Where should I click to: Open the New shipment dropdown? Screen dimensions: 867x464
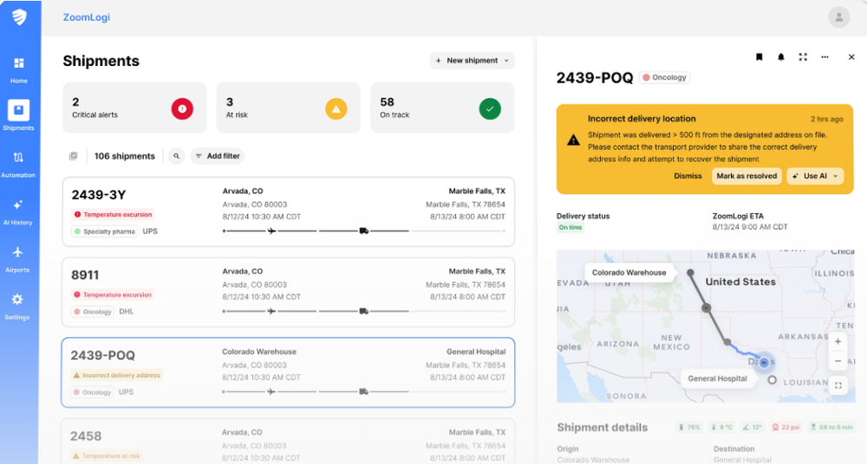click(473, 61)
